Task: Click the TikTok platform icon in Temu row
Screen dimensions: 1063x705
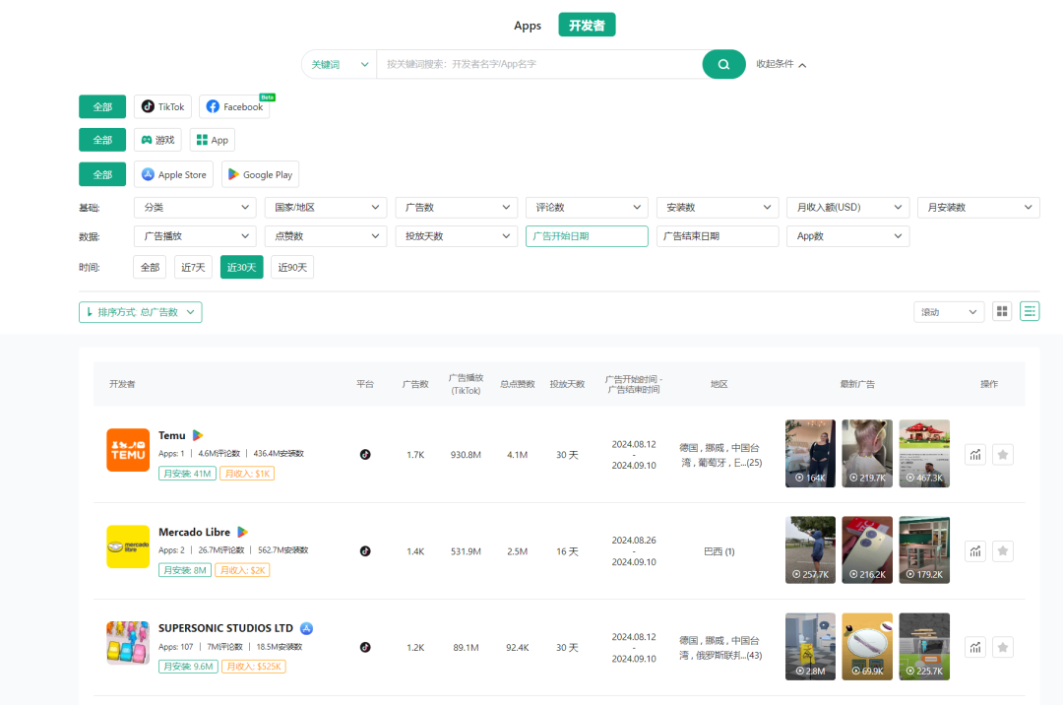Action: click(365, 454)
